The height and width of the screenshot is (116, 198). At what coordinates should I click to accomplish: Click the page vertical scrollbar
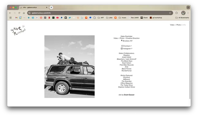190,60
